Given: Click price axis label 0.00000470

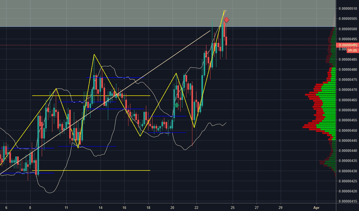Looking at the screenshot, I should coord(348,90).
